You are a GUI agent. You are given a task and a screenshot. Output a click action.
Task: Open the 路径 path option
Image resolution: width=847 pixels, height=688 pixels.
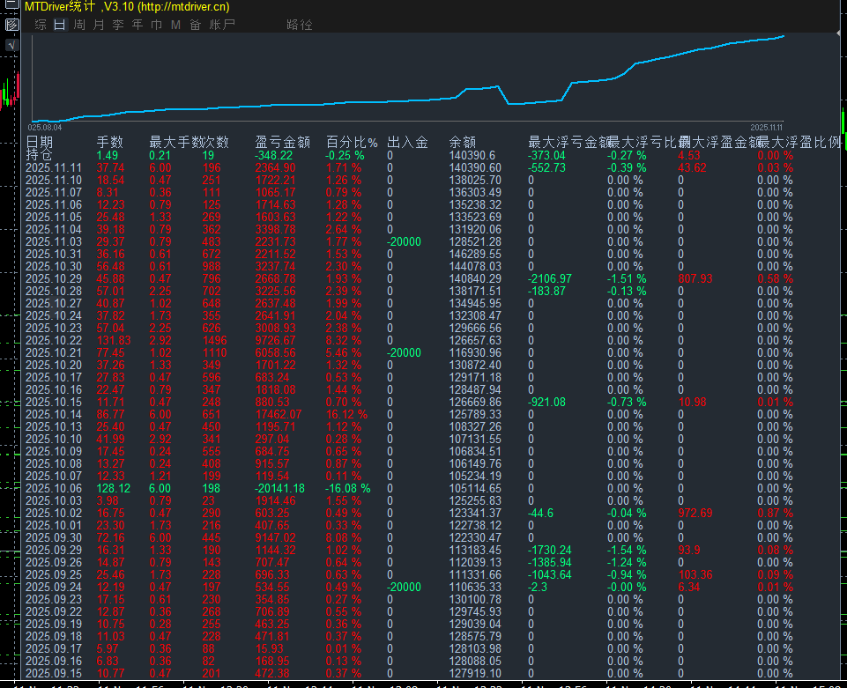coord(300,25)
